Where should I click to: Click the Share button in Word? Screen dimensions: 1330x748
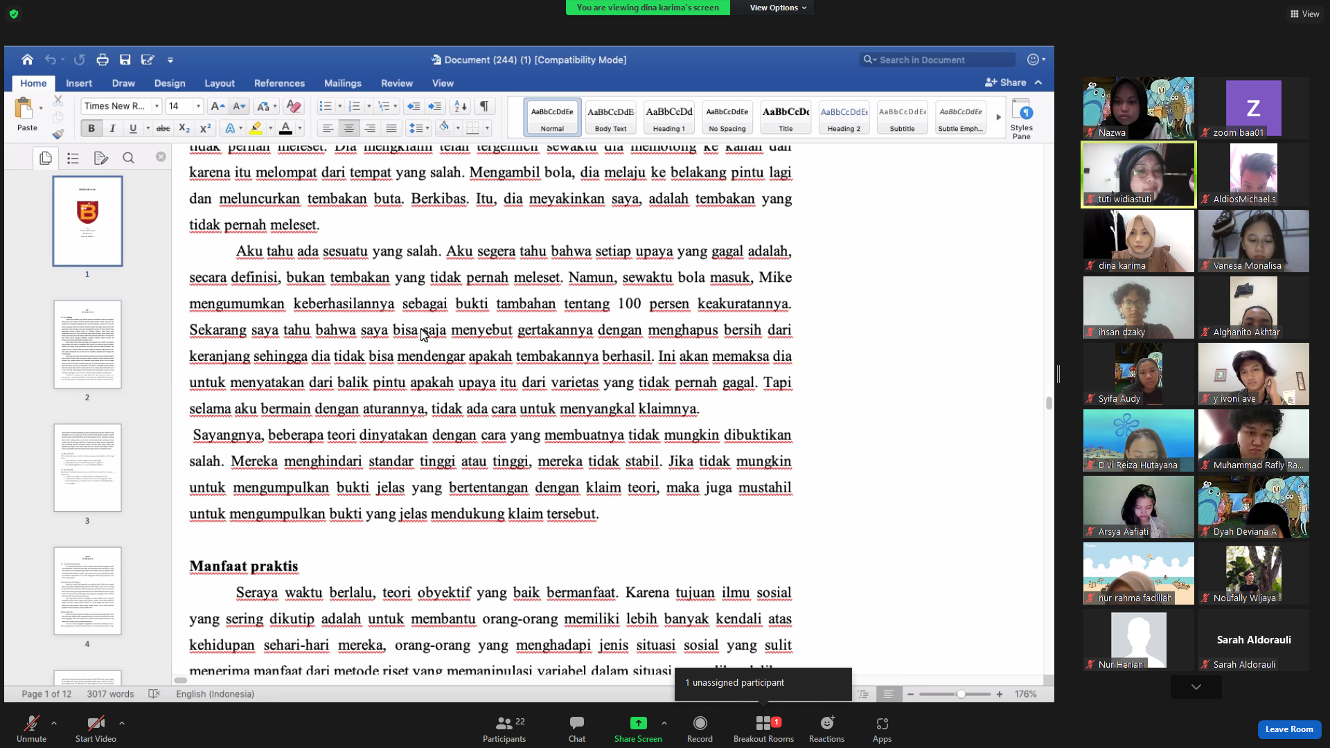[1006, 82]
